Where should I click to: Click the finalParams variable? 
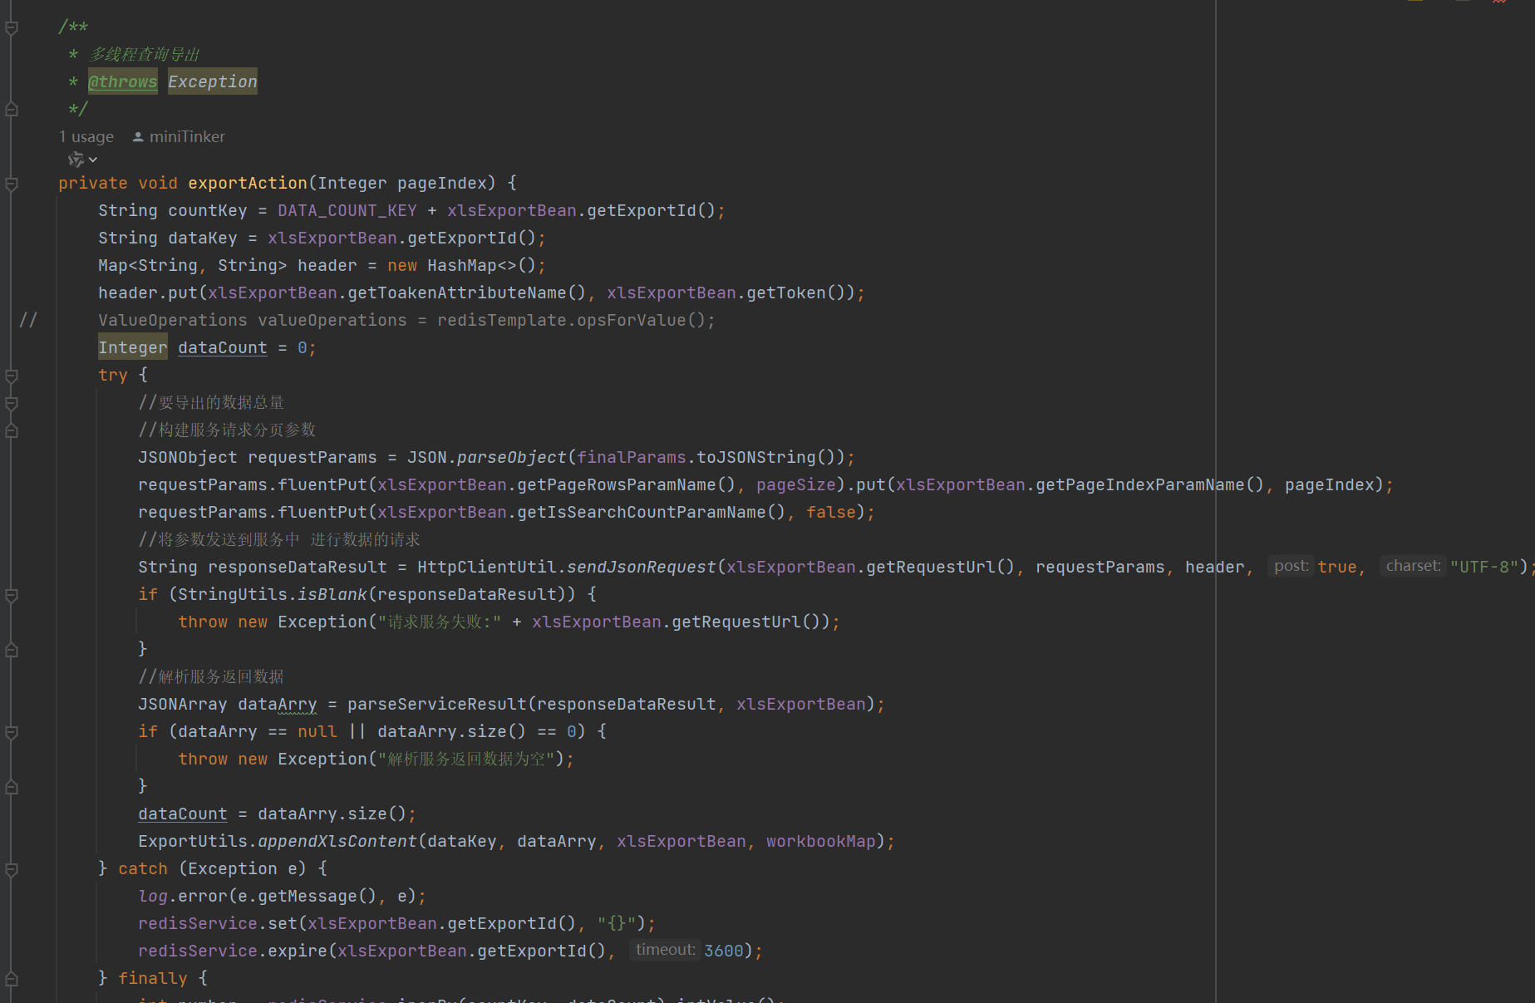click(x=632, y=457)
